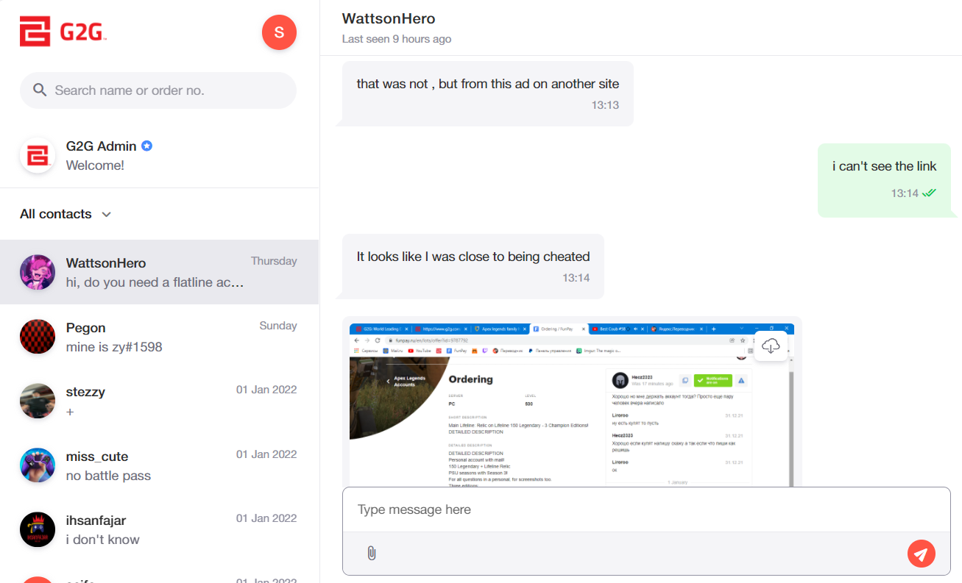Open the G2G Admin Welcome chat

(x=160, y=156)
